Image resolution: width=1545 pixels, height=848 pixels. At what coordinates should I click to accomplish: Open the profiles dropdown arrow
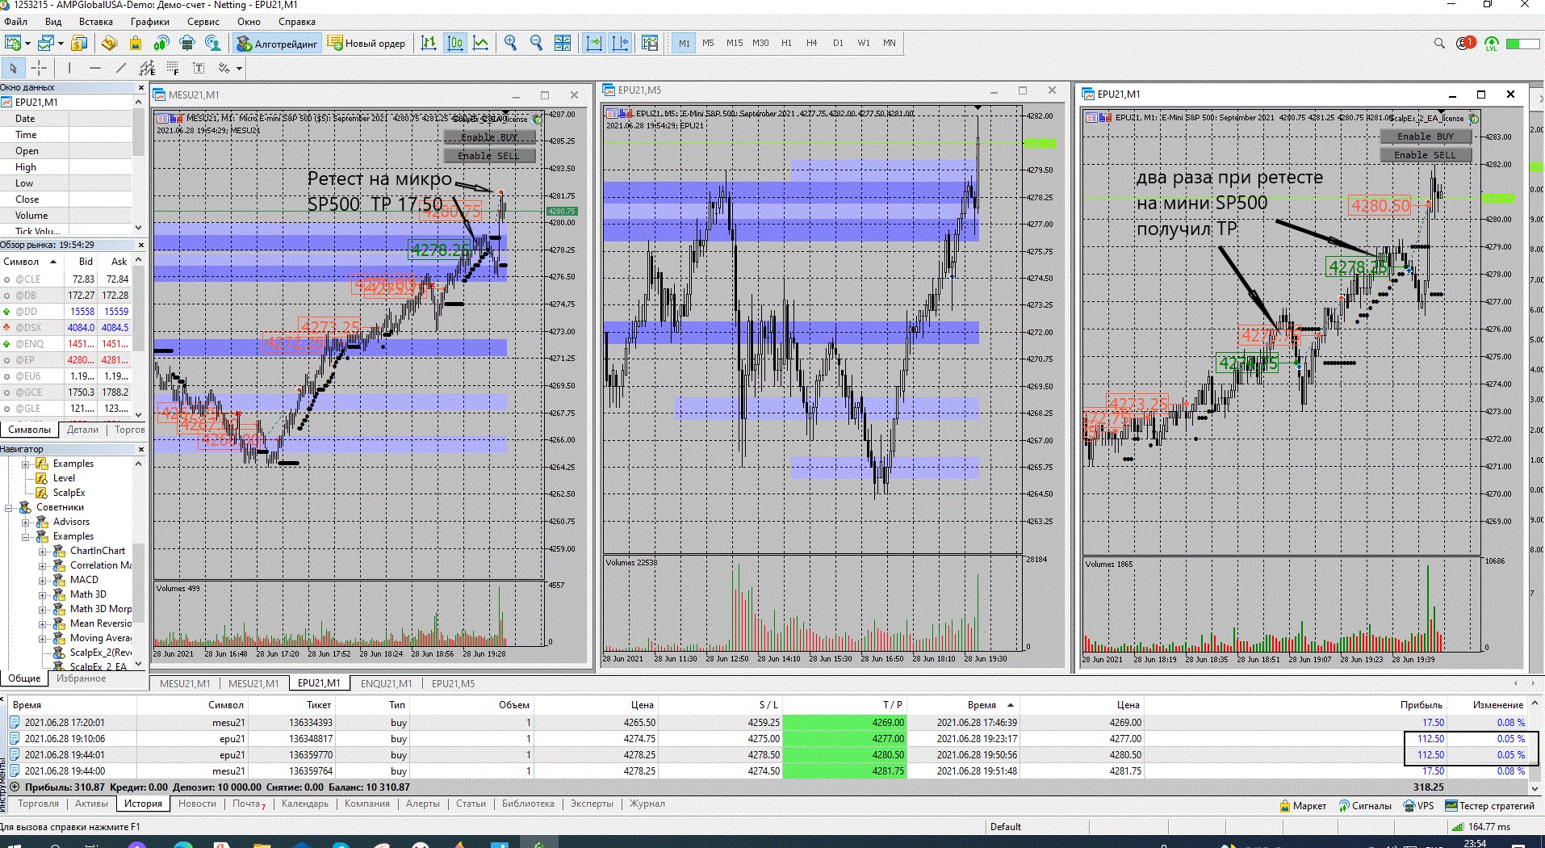click(x=61, y=44)
